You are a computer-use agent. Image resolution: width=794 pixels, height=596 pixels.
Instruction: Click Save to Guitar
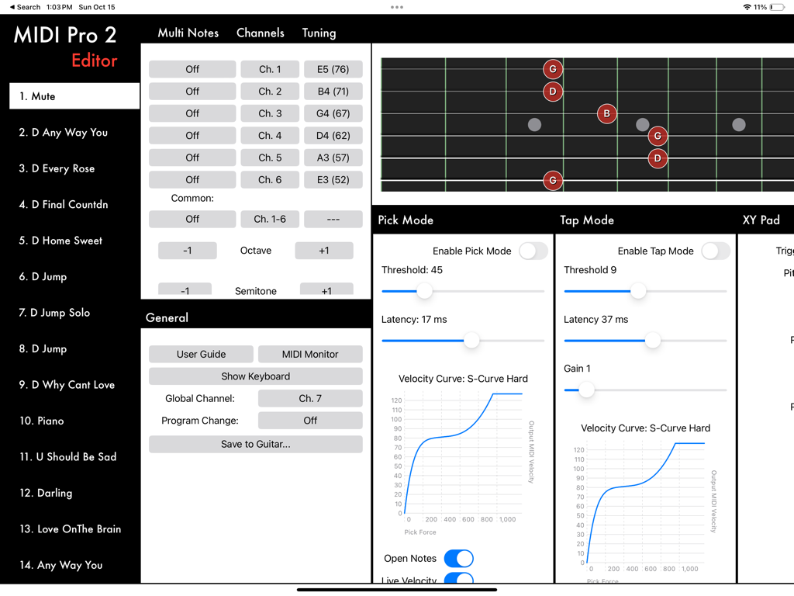(x=255, y=444)
